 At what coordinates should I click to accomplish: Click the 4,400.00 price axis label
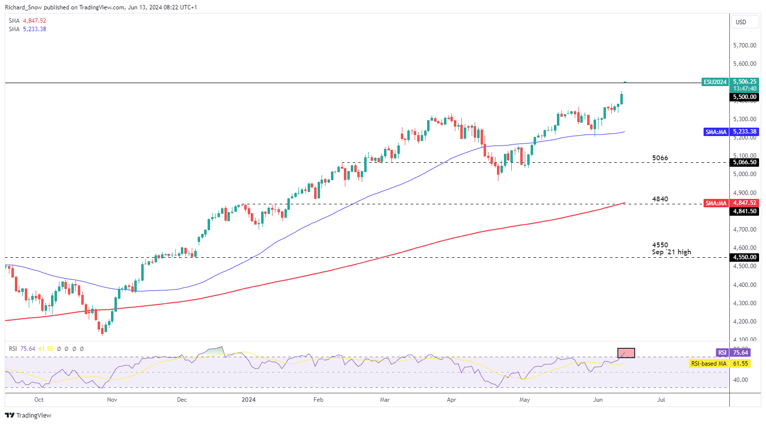pos(745,285)
